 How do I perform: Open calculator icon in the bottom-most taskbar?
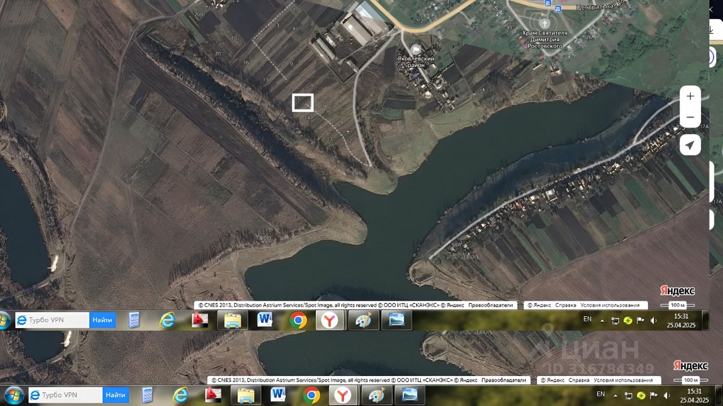click(x=147, y=395)
